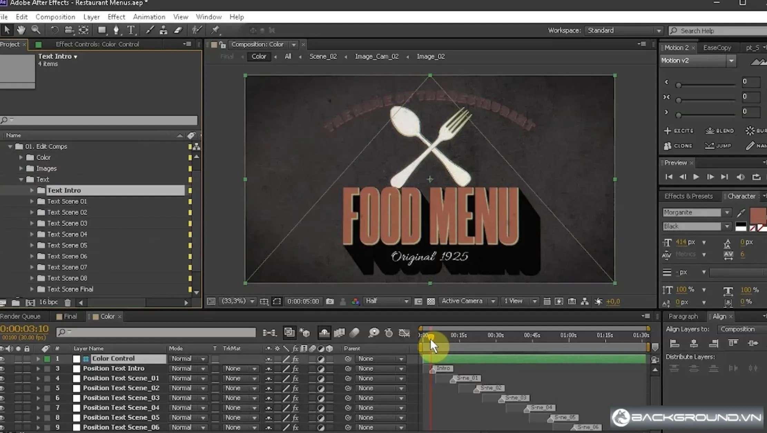Select the Puppet Pin tool
This screenshot has width=767, height=433.
(215, 30)
